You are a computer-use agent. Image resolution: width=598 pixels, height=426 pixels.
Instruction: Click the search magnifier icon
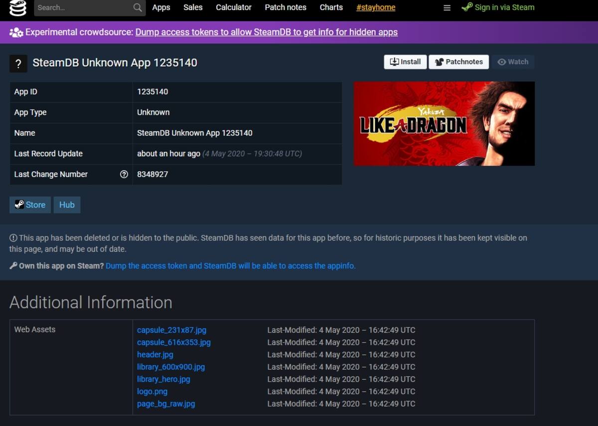(x=138, y=7)
